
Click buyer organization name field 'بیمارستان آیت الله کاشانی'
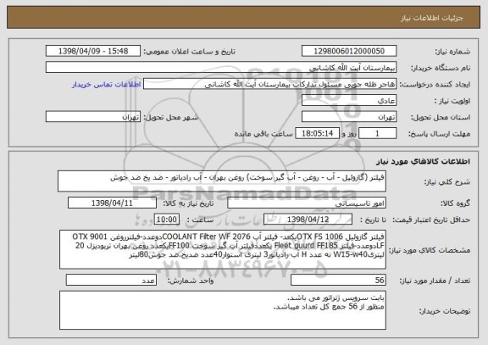(221, 68)
